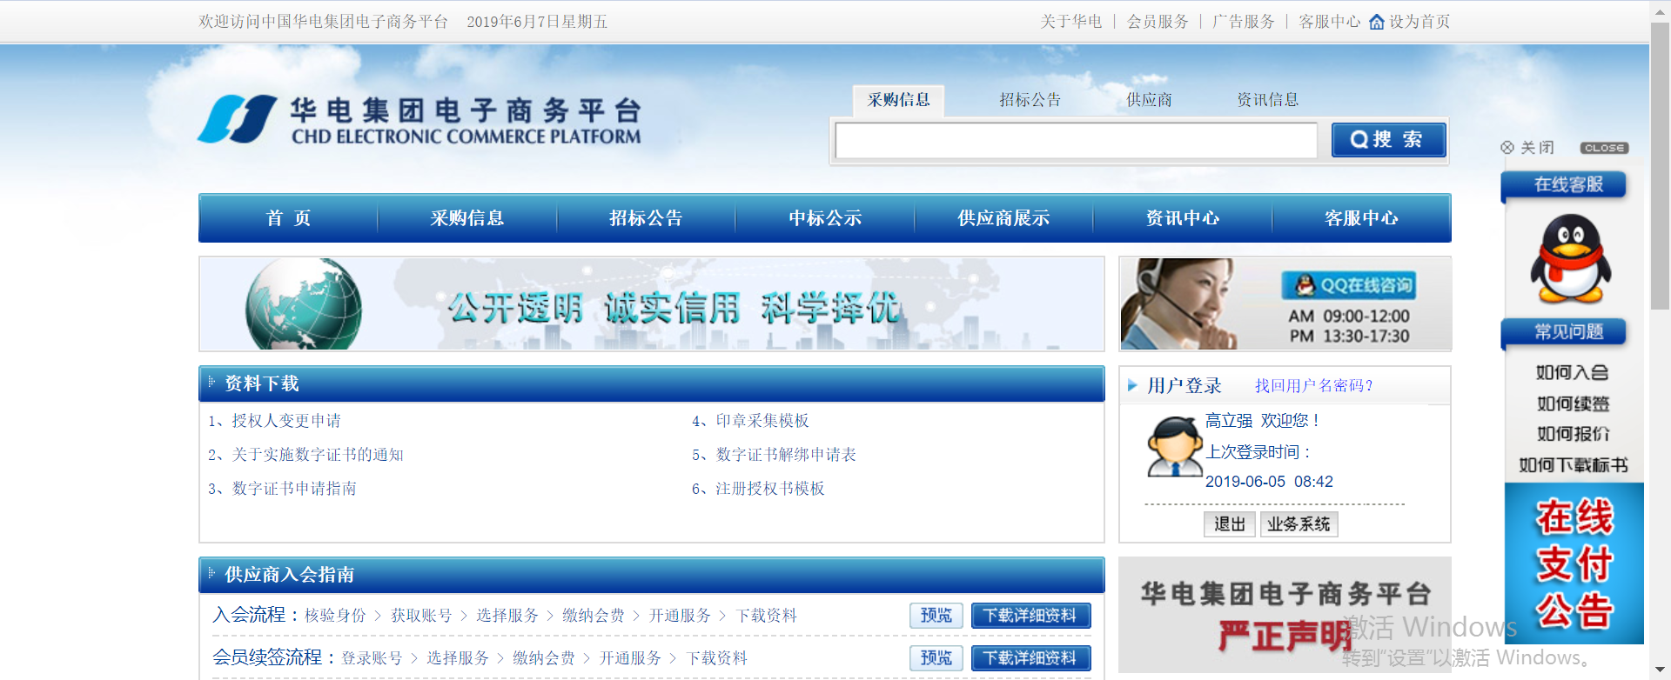Click the home icon beside 设为首页
The width and height of the screenshot is (1671, 680).
tap(1376, 22)
